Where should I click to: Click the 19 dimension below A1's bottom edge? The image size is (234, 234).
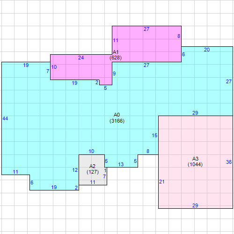tap(74, 83)
